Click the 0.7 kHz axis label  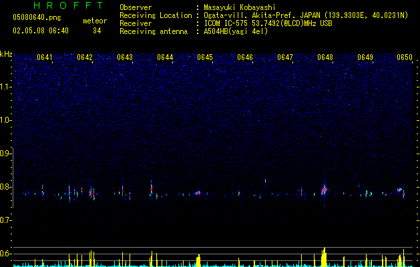tap(6, 220)
